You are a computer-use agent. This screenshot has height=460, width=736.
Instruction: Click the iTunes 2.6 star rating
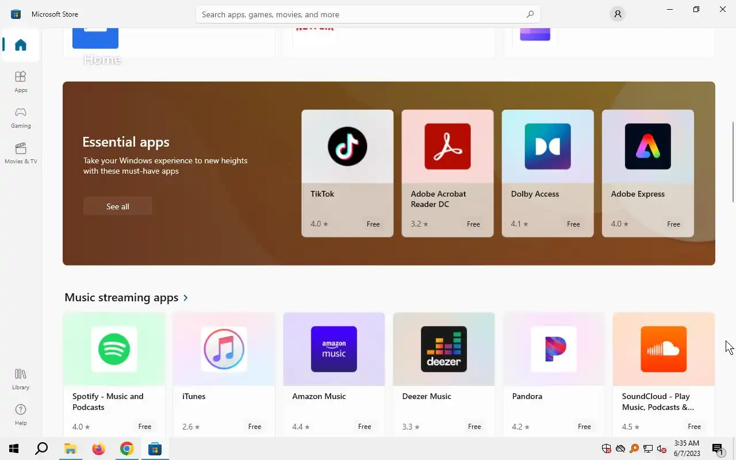(x=191, y=427)
